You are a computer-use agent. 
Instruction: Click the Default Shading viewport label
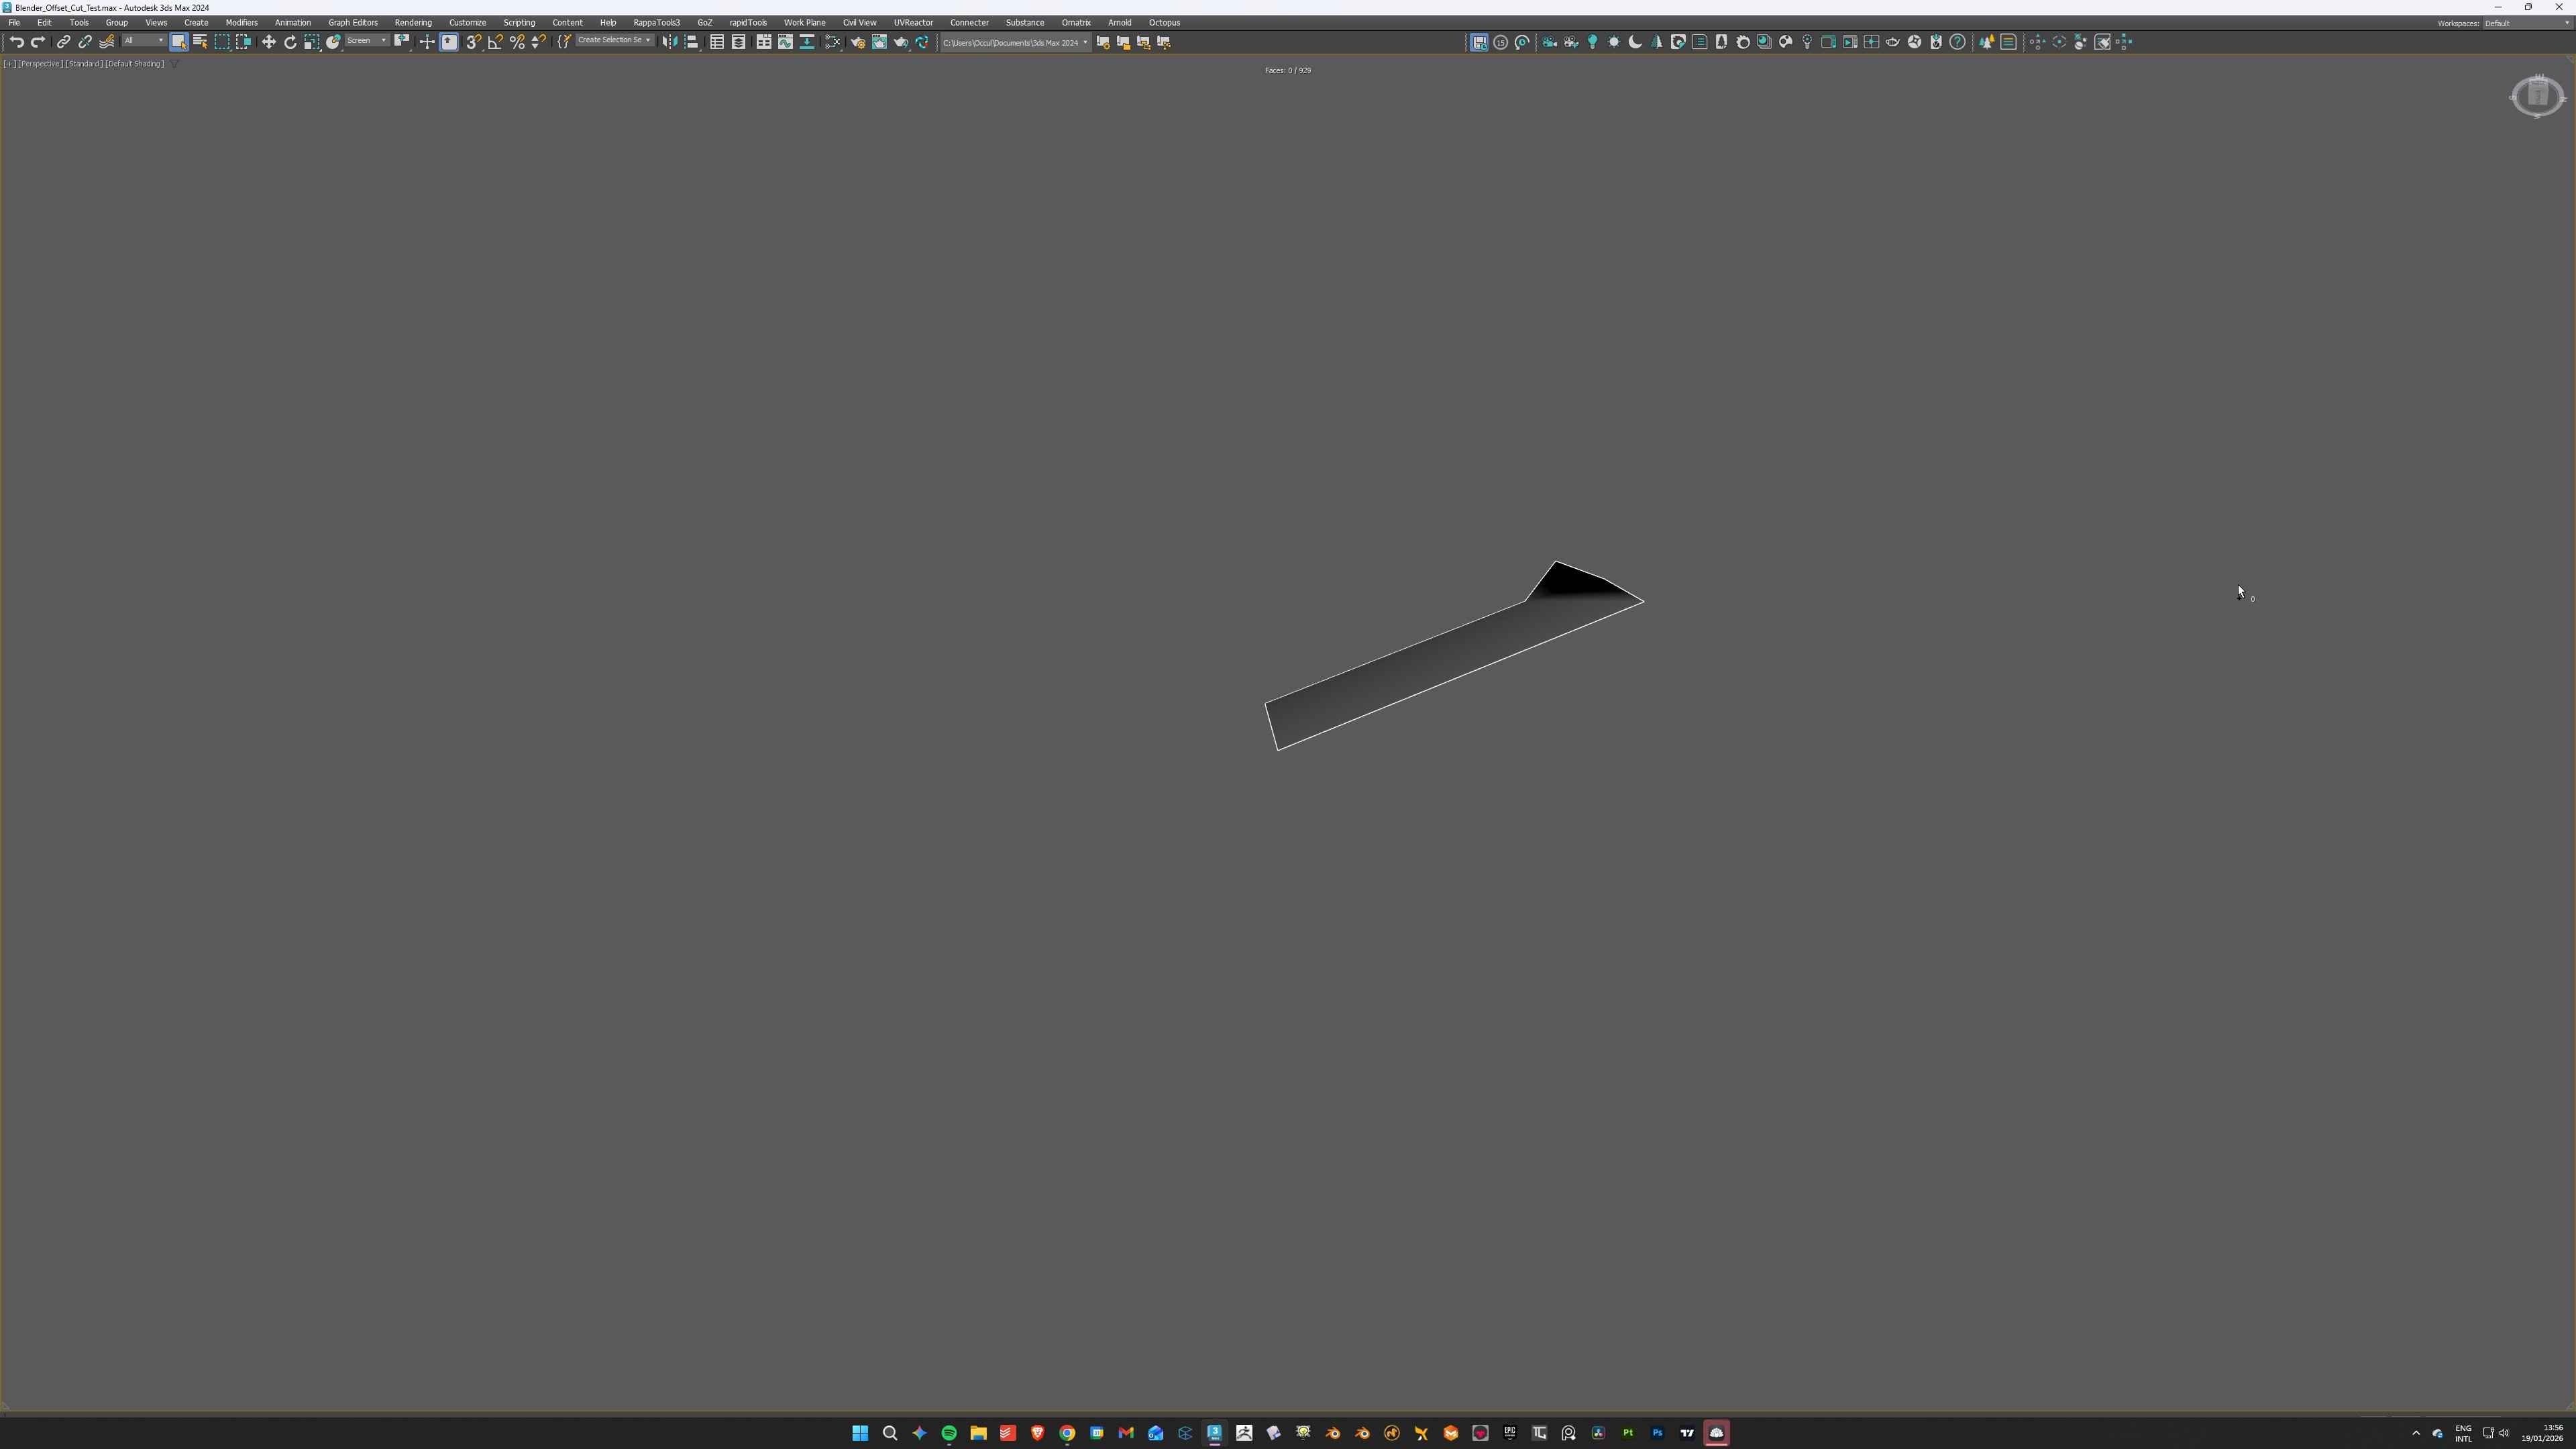pyautogui.click(x=134, y=64)
